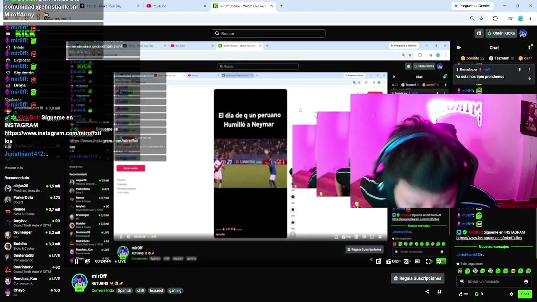Enter fullscreen on the stream player
The width and height of the screenshot is (537, 302).
click(x=428, y=261)
